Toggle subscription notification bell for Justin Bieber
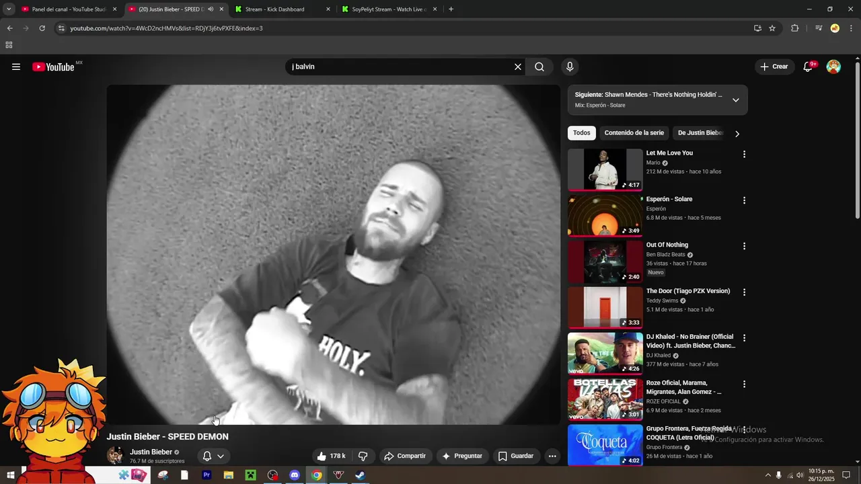Viewport: 861px width, 484px height. click(x=207, y=456)
